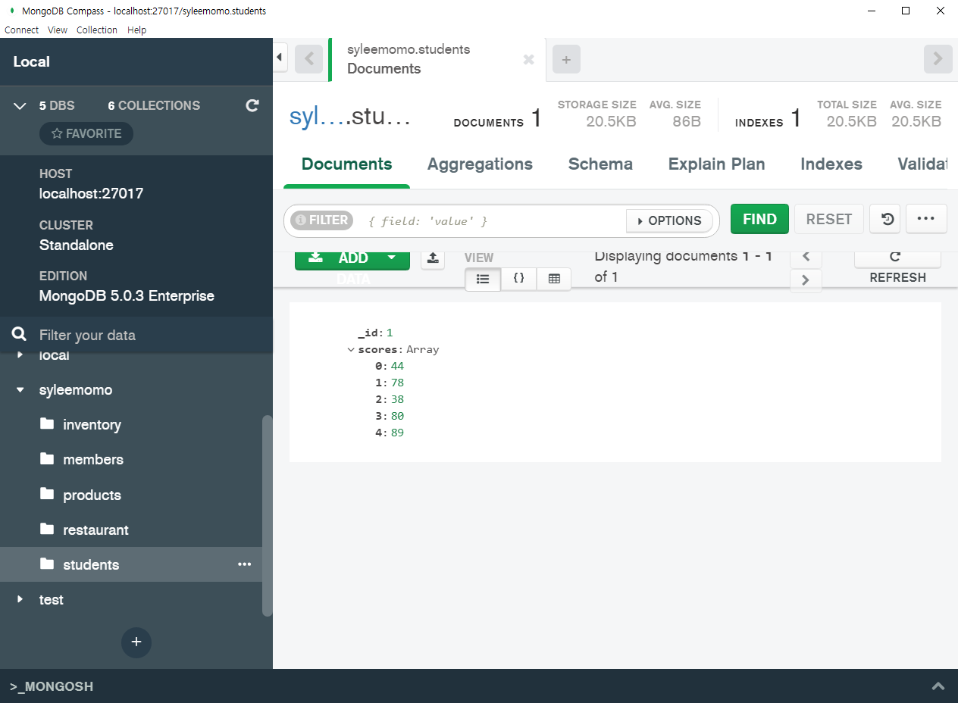The image size is (958, 703).
Task: Click the restaurant folder icon
Action: click(47, 528)
